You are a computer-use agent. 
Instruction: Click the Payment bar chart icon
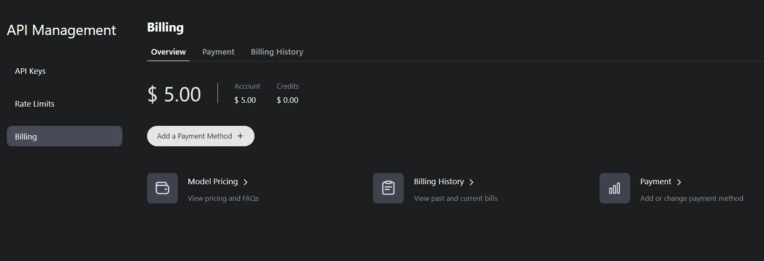[614, 188]
